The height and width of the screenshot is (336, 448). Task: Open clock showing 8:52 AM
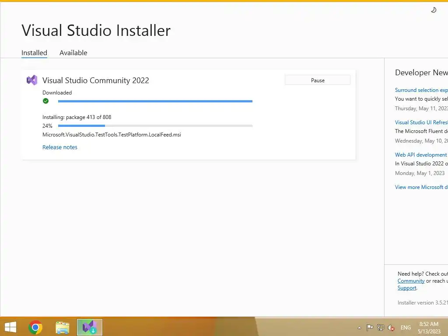pos(429,328)
